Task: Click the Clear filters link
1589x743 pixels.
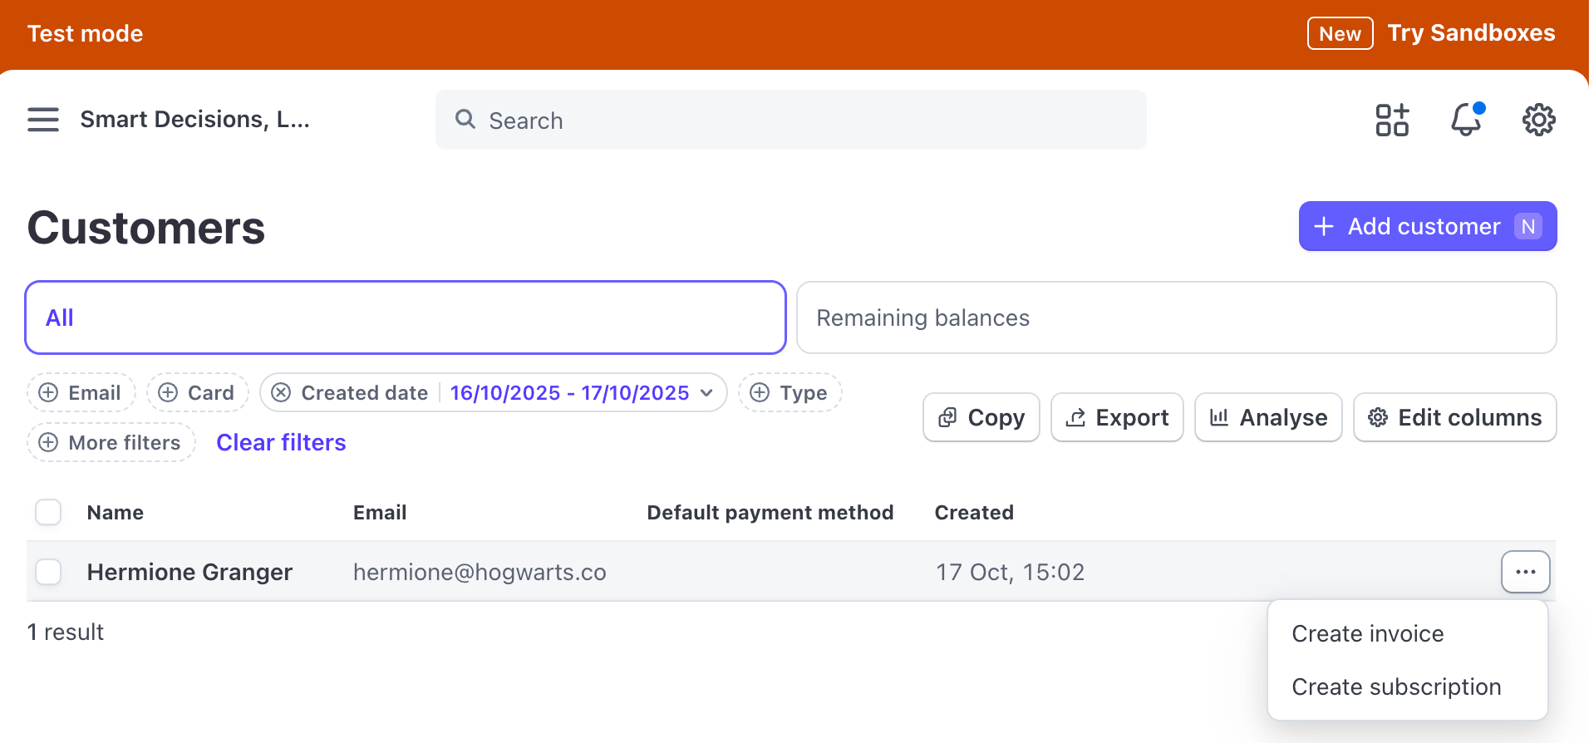Action: pyautogui.click(x=281, y=443)
